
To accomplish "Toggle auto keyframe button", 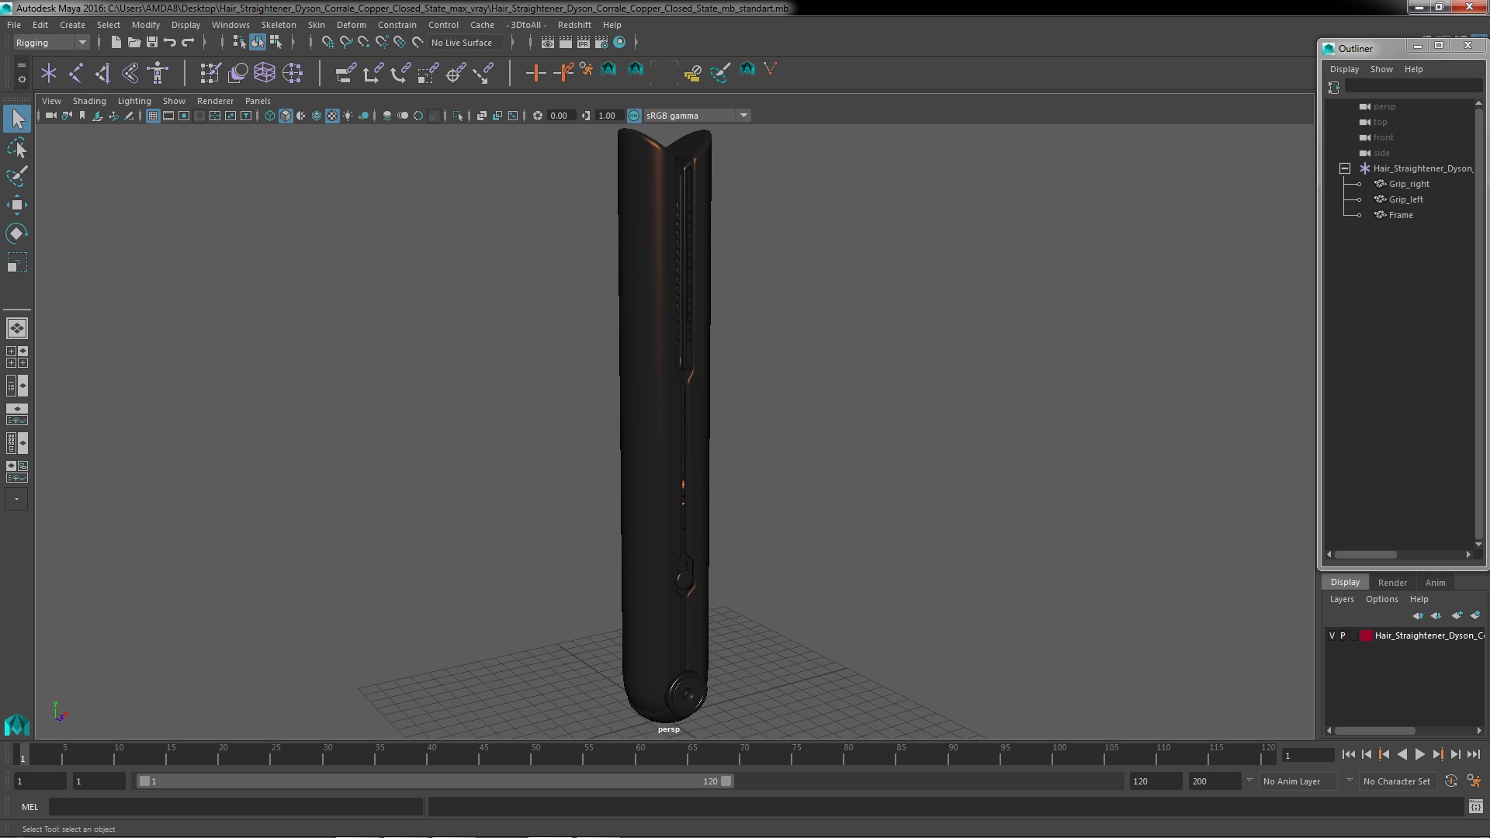I will 1450,781.
